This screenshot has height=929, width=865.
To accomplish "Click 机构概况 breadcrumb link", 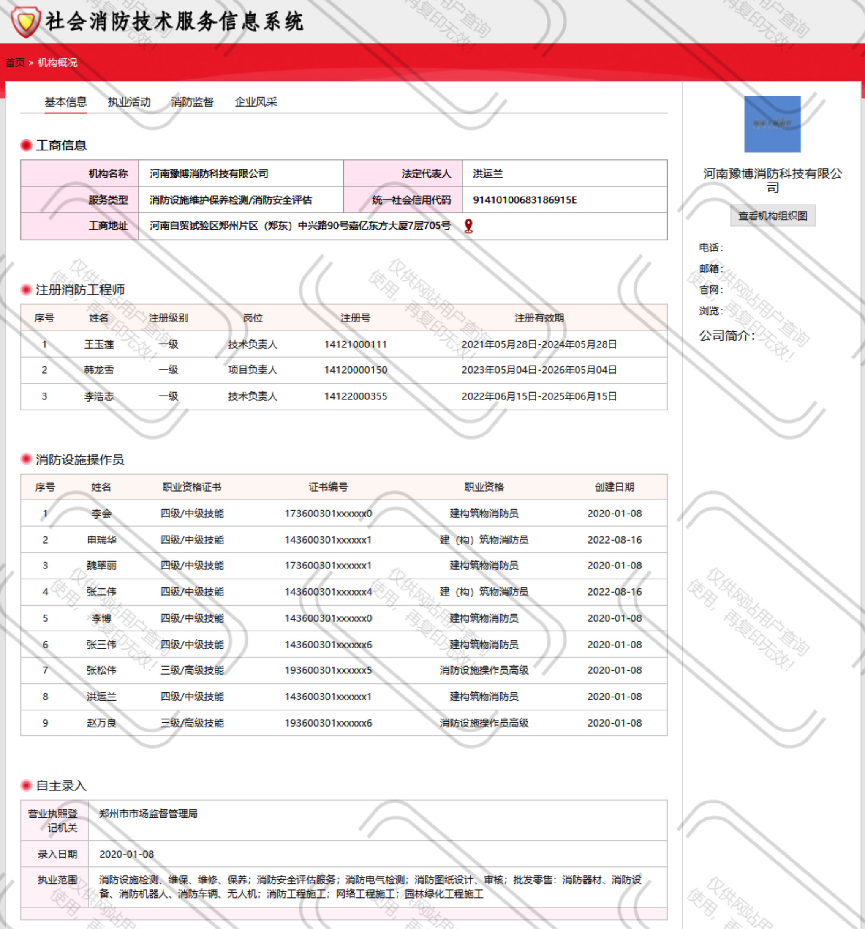I will pyautogui.click(x=57, y=63).
